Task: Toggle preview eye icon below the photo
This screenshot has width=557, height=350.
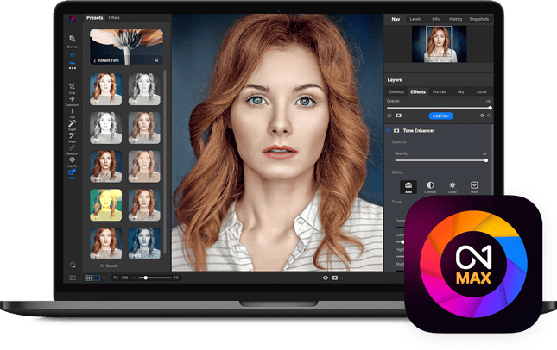Action: click(x=326, y=278)
